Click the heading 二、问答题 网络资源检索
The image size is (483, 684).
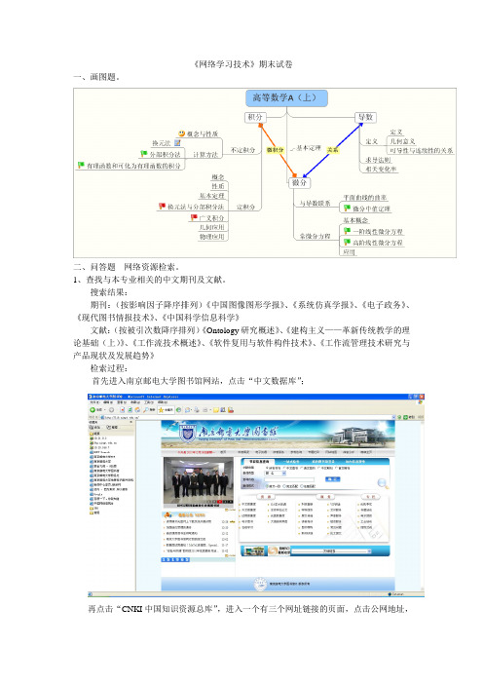click(126, 267)
